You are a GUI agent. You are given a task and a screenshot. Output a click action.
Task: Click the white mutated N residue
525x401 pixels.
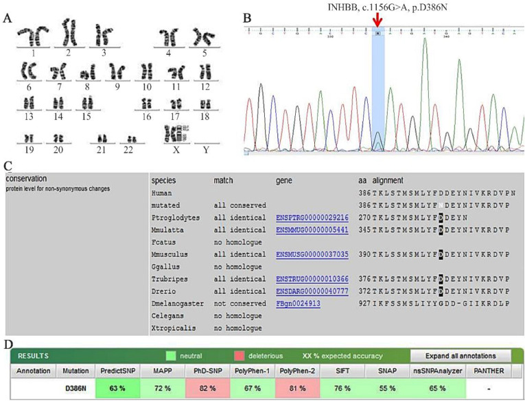click(441, 206)
